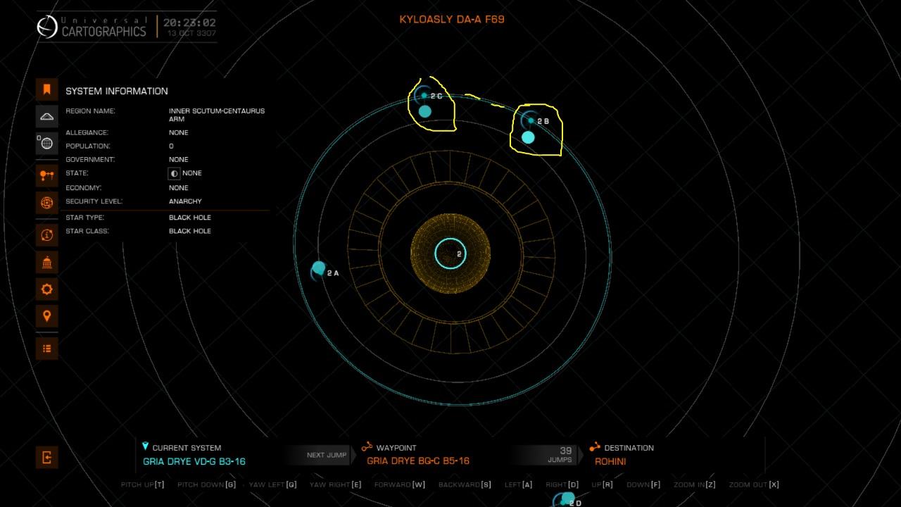Click the ECONOMY NONE value
This screenshot has height=507, width=901.
pos(179,188)
